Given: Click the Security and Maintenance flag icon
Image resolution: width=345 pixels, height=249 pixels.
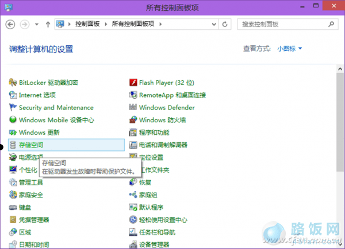Looking at the screenshot, I should [13, 108].
